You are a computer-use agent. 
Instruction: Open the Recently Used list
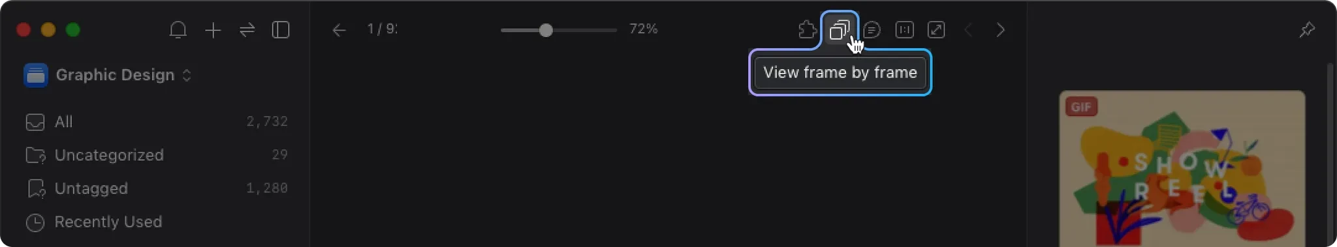157,222
